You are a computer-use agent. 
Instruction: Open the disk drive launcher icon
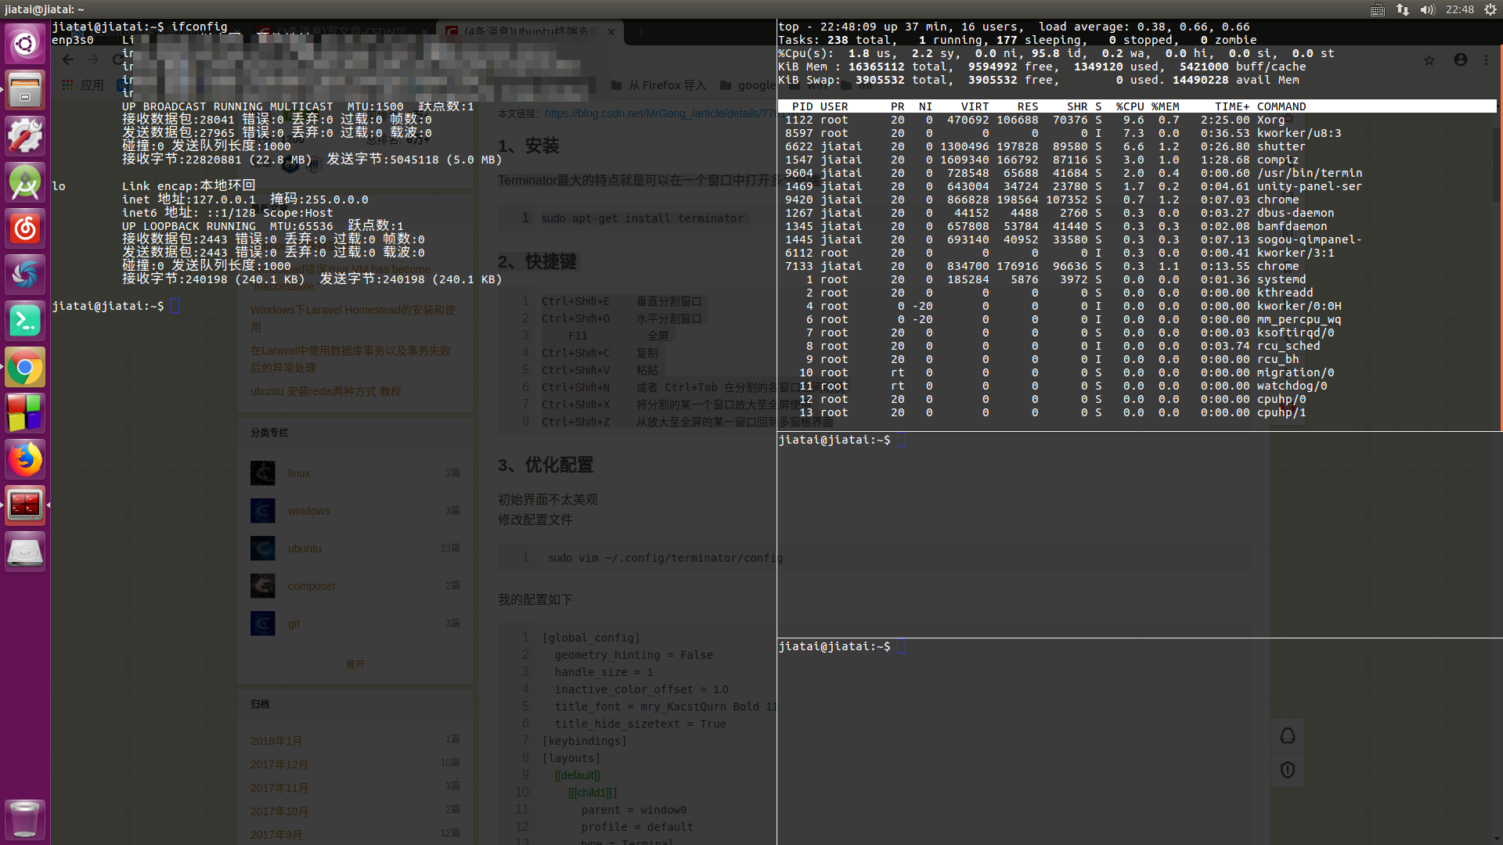pyautogui.click(x=25, y=552)
